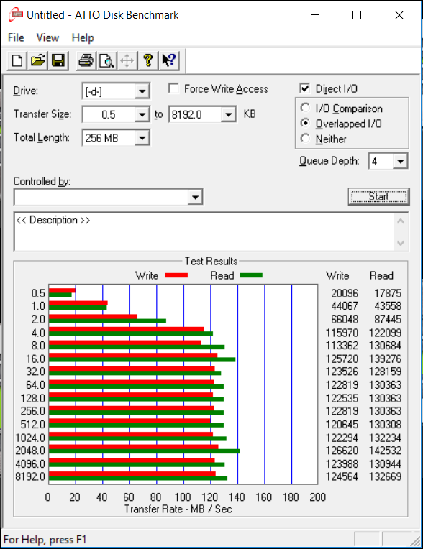Click the New document toolbar icon

pyautogui.click(x=17, y=60)
